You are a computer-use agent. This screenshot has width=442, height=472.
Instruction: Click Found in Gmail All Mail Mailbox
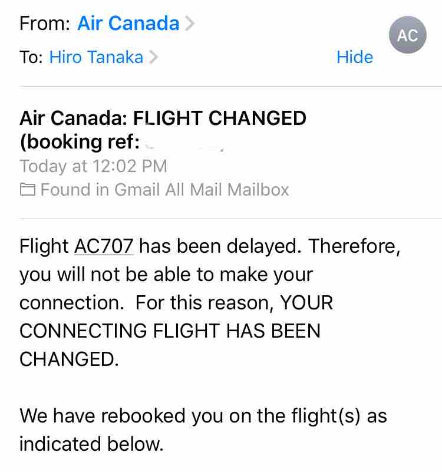coord(164,190)
